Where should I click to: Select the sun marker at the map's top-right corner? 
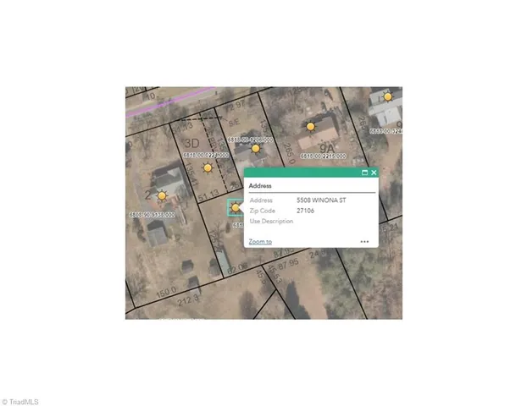pos(387,96)
